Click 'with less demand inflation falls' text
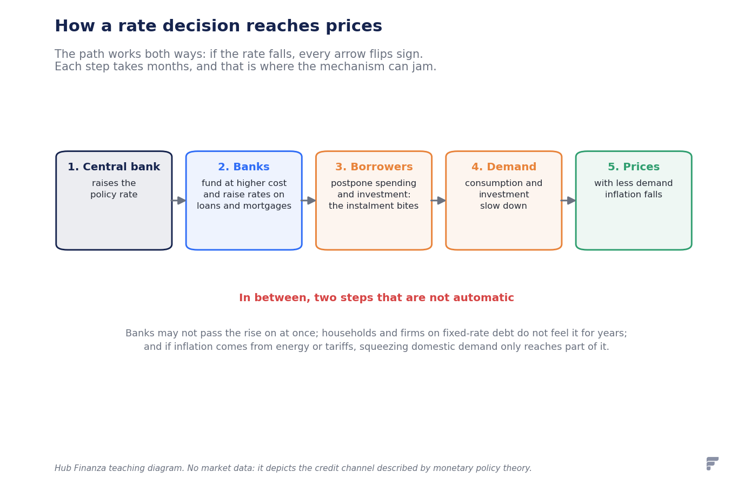Viewport: 731px width, 478px height. 634,189
